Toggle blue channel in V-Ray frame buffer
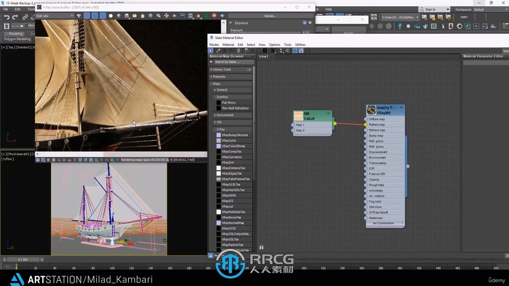The width and height of the screenshot is (509, 286). point(103,16)
